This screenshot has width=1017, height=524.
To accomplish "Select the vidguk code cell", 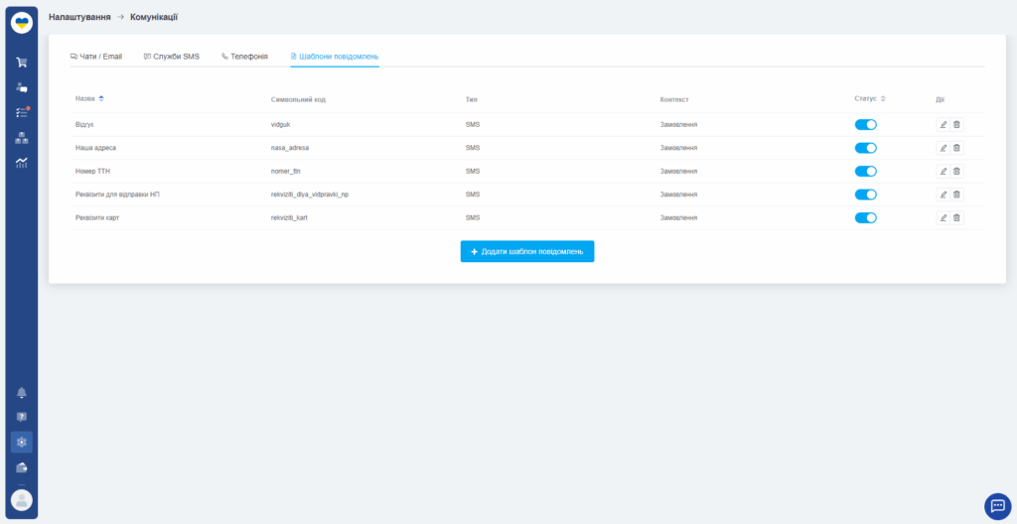I will 281,124.
